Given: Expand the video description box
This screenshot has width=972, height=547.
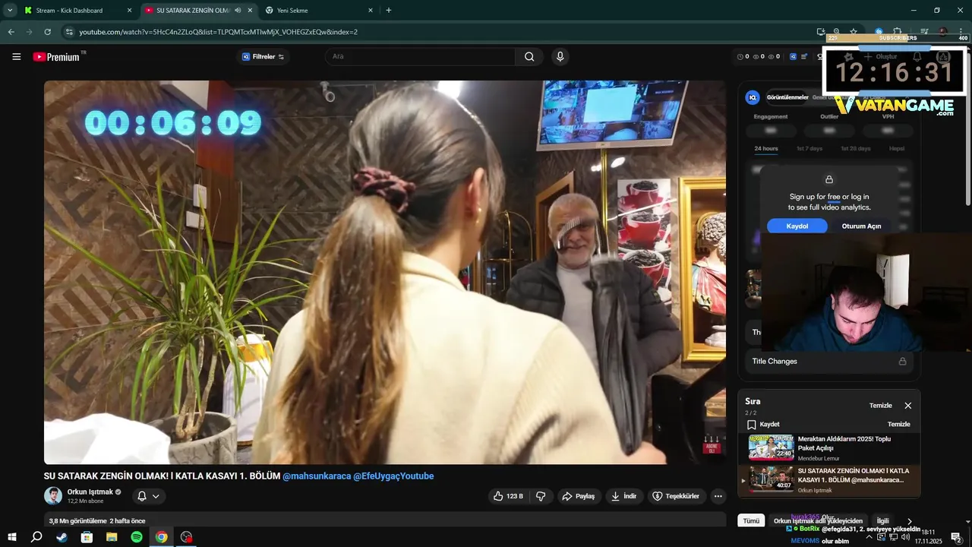Looking at the screenshot, I should click(x=385, y=520).
